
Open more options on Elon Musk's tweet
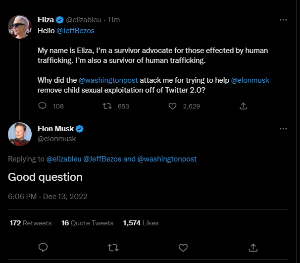pos(284,129)
